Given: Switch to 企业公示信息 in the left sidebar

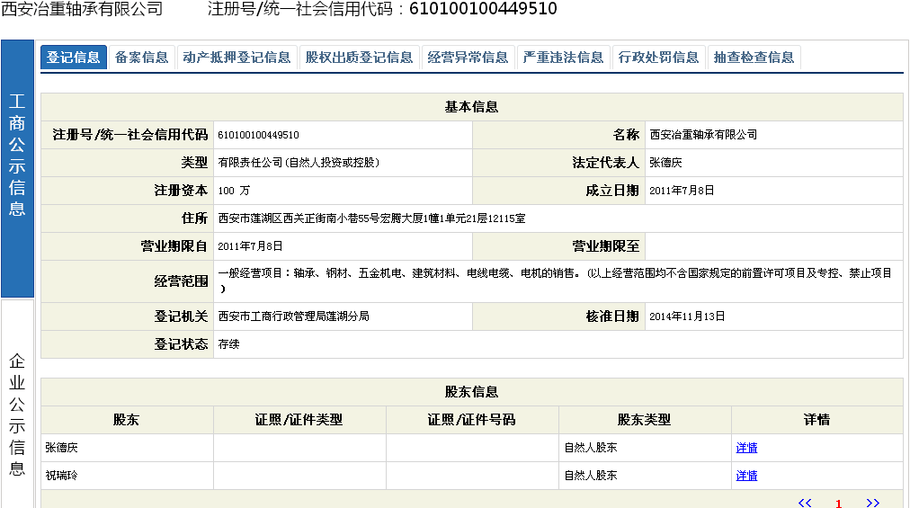Looking at the screenshot, I should coord(17,414).
